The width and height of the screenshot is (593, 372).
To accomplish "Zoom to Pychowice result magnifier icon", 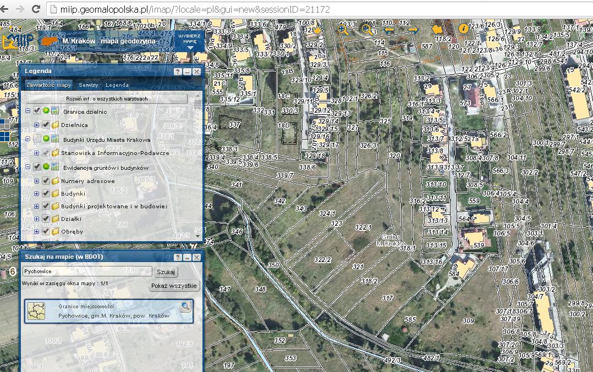I will [x=185, y=306].
